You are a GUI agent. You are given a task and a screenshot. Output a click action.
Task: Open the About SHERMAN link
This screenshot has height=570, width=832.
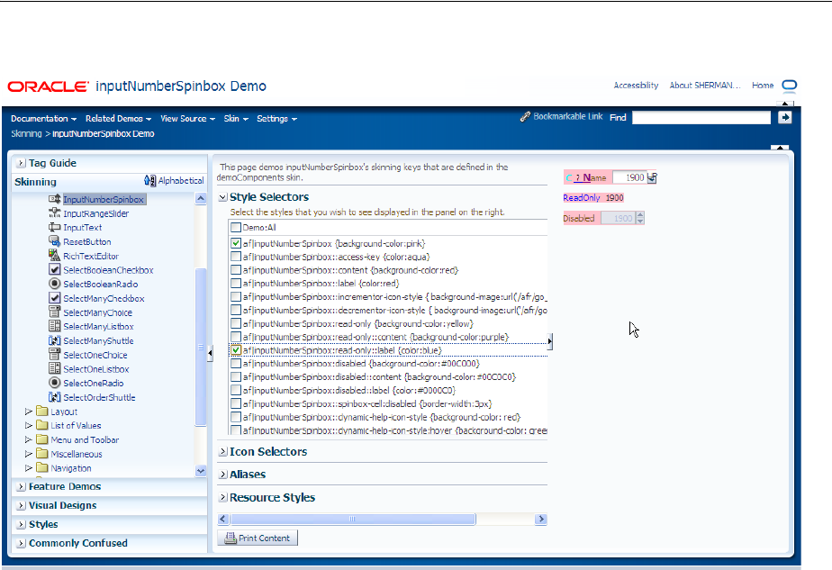tap(705, 85)
